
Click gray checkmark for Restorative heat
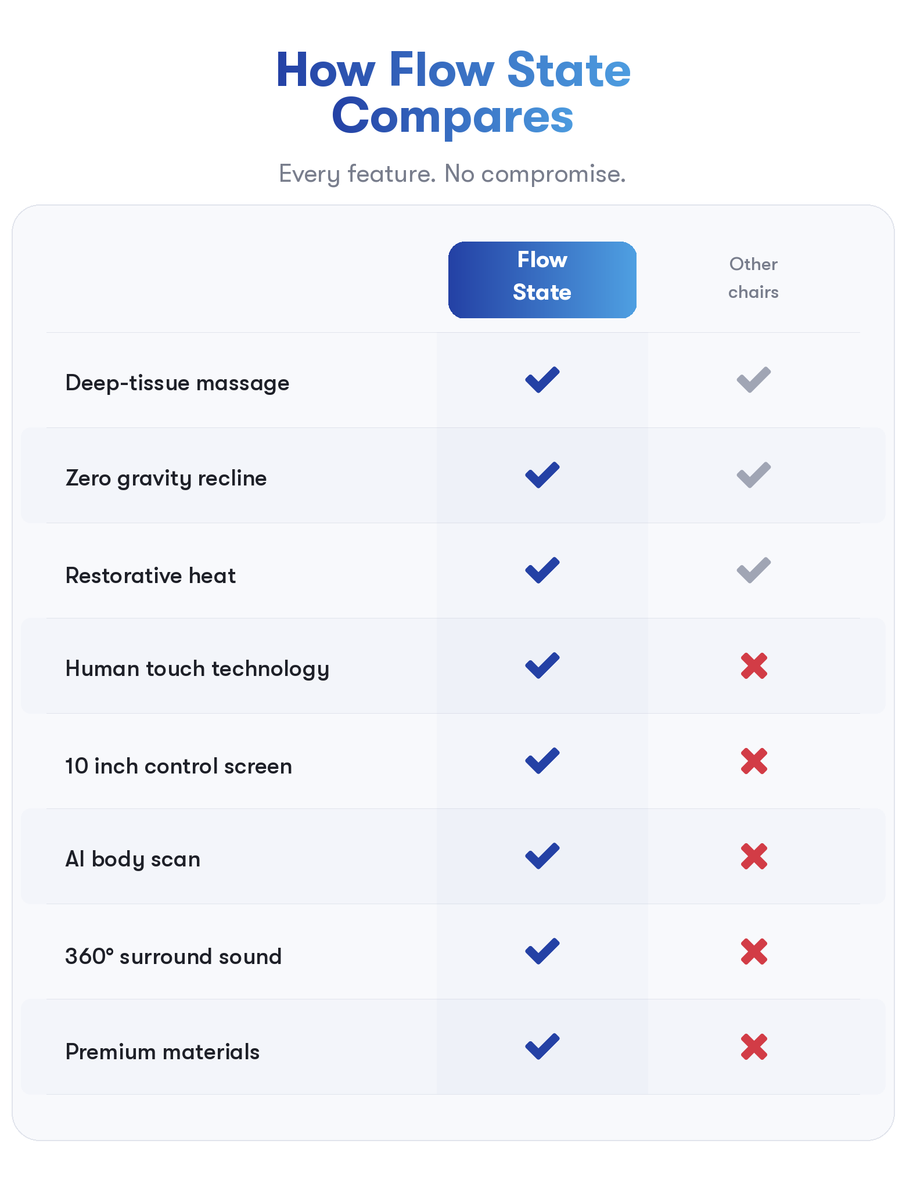pyautogui.click(x=753, y=571)
